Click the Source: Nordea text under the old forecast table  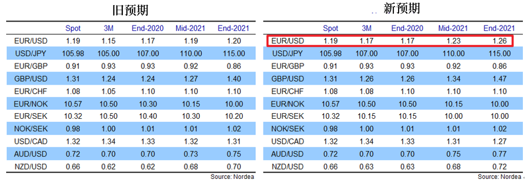click(x=232, y=177)
